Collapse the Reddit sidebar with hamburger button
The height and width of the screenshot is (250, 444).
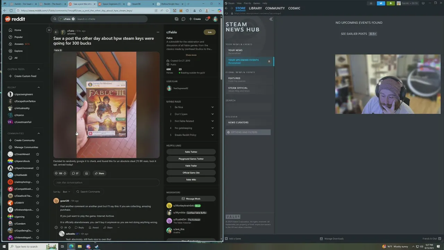49,30
